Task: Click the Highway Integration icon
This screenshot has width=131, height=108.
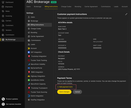Action: pyautogui.click(x=29, y=76)
